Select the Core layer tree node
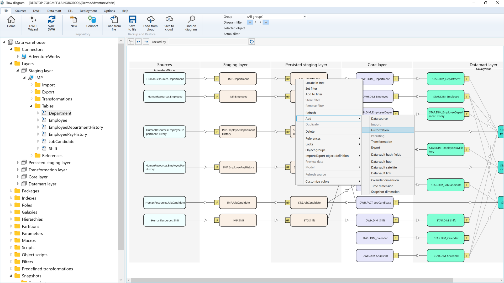 coord(38,177)
